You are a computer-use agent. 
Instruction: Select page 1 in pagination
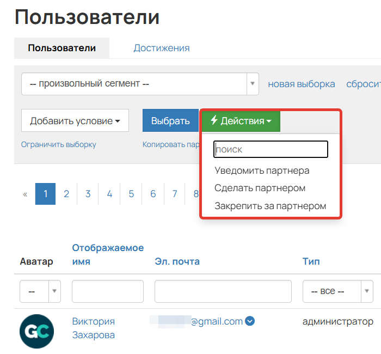pyautogui.click(x=45, y=194)
